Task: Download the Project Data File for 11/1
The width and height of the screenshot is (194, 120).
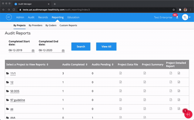Action: [x=121, y=73]
